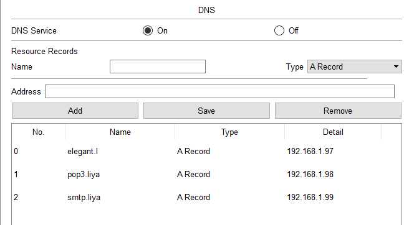Select address 192.168.1.99 cell
The width and height of the screenshot is (404, 225).
click(x=310, y=198)
